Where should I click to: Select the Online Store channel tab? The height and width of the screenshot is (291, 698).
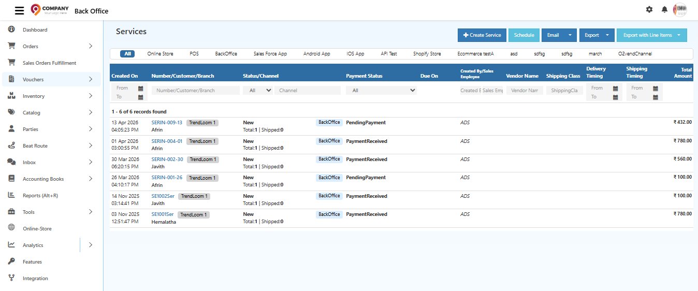tap(161, 54)
